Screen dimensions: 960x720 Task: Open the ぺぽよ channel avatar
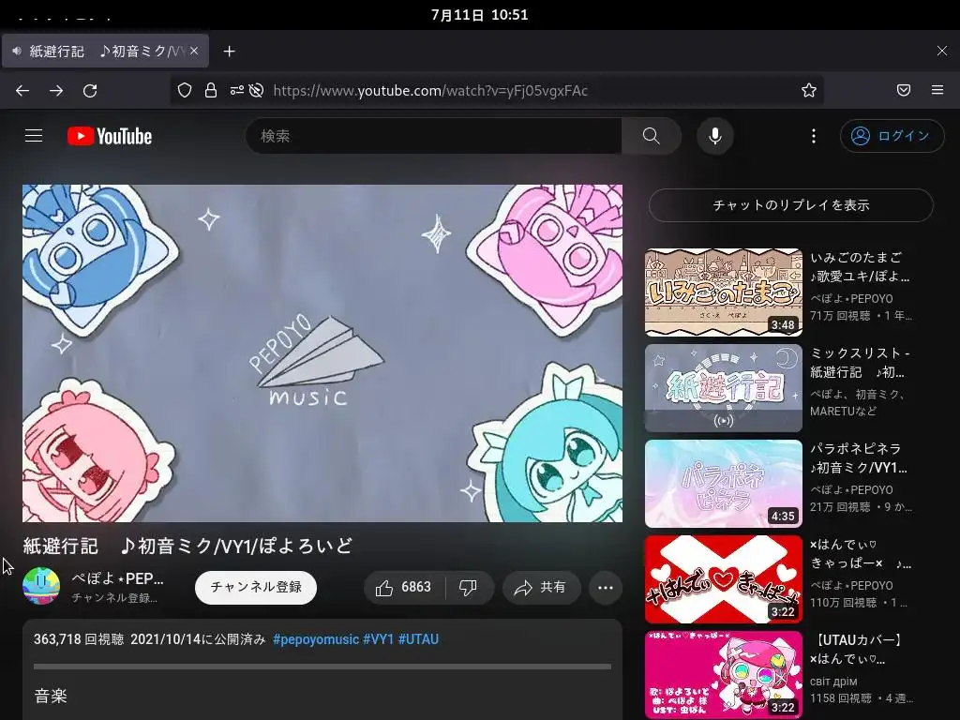tap(41, 586)
